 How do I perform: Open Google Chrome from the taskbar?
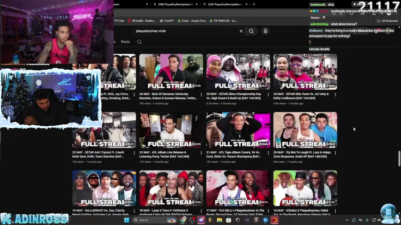(x=183, y=220)
